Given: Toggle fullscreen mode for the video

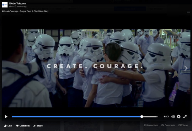Looking at the screenshot, I should (185, 116).
